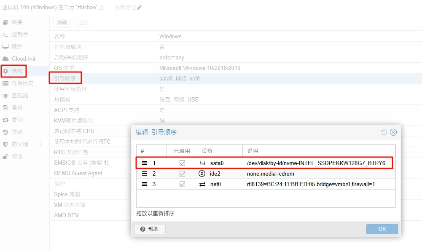Click the 编辑 button above options list
422x251 pixels.
coord(62,23)
